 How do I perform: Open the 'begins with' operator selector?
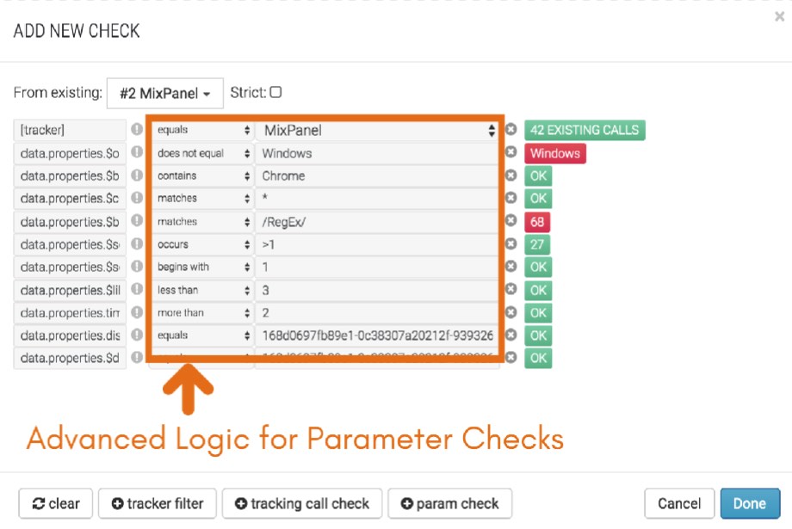point(203,267)
